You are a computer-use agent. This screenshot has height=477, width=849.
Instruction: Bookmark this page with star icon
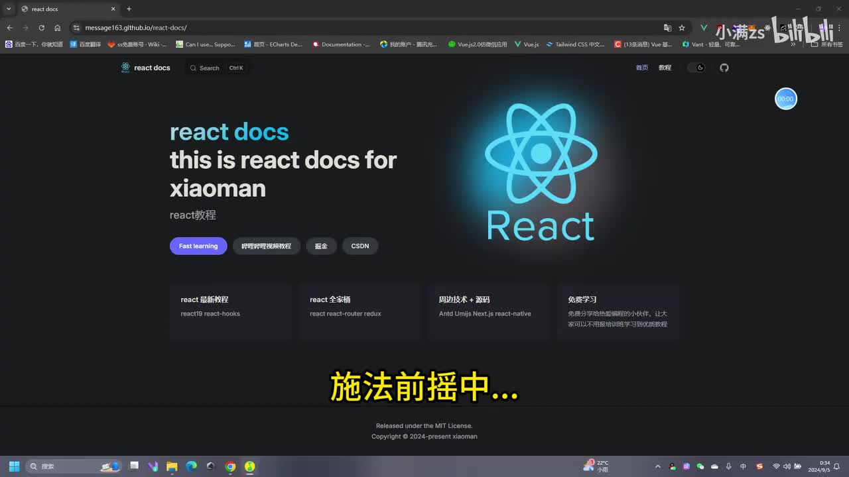[x=682, y=28]
